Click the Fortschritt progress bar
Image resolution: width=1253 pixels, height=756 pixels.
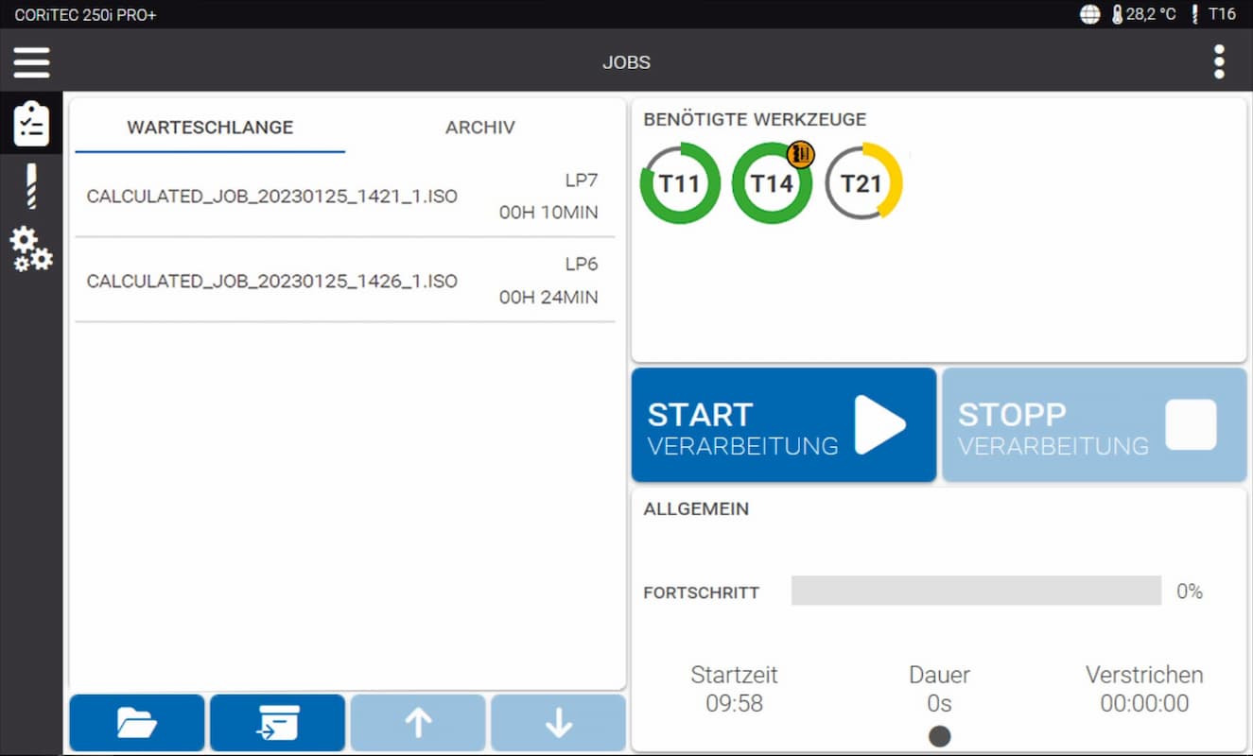(x=976, y=591)
